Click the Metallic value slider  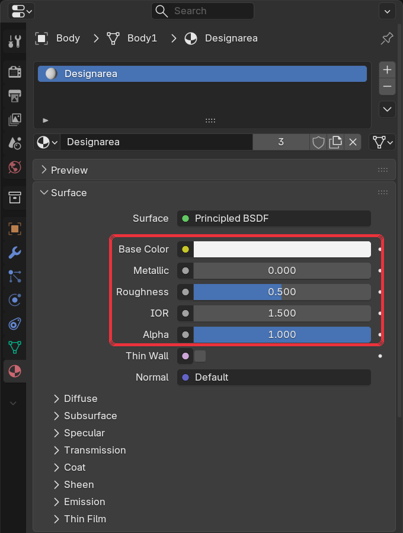[x=282, y=270]
